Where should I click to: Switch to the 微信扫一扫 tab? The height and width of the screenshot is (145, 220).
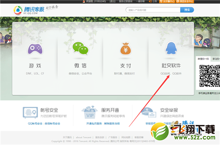coord(203,59)
